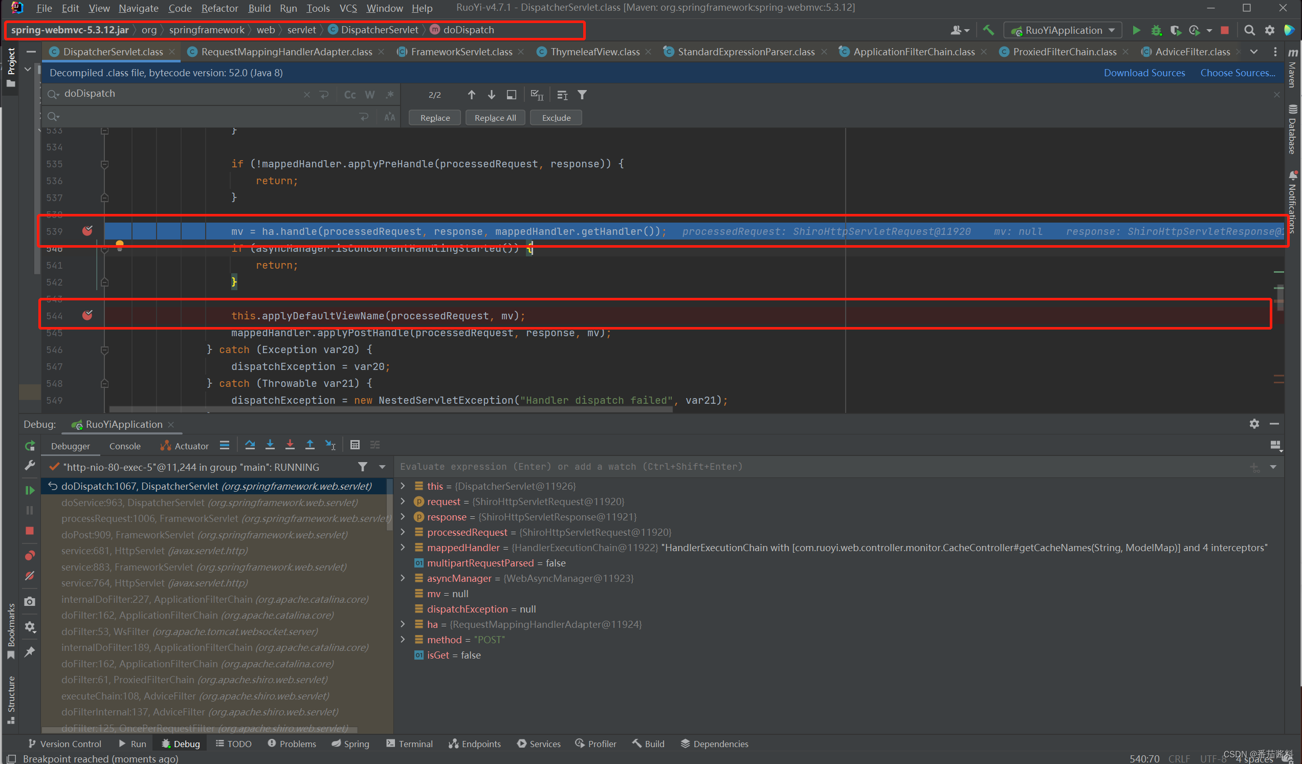Toggle breakpoint on line 539
The height and width of the screenshot is (764, 1302).
[87, 231]
